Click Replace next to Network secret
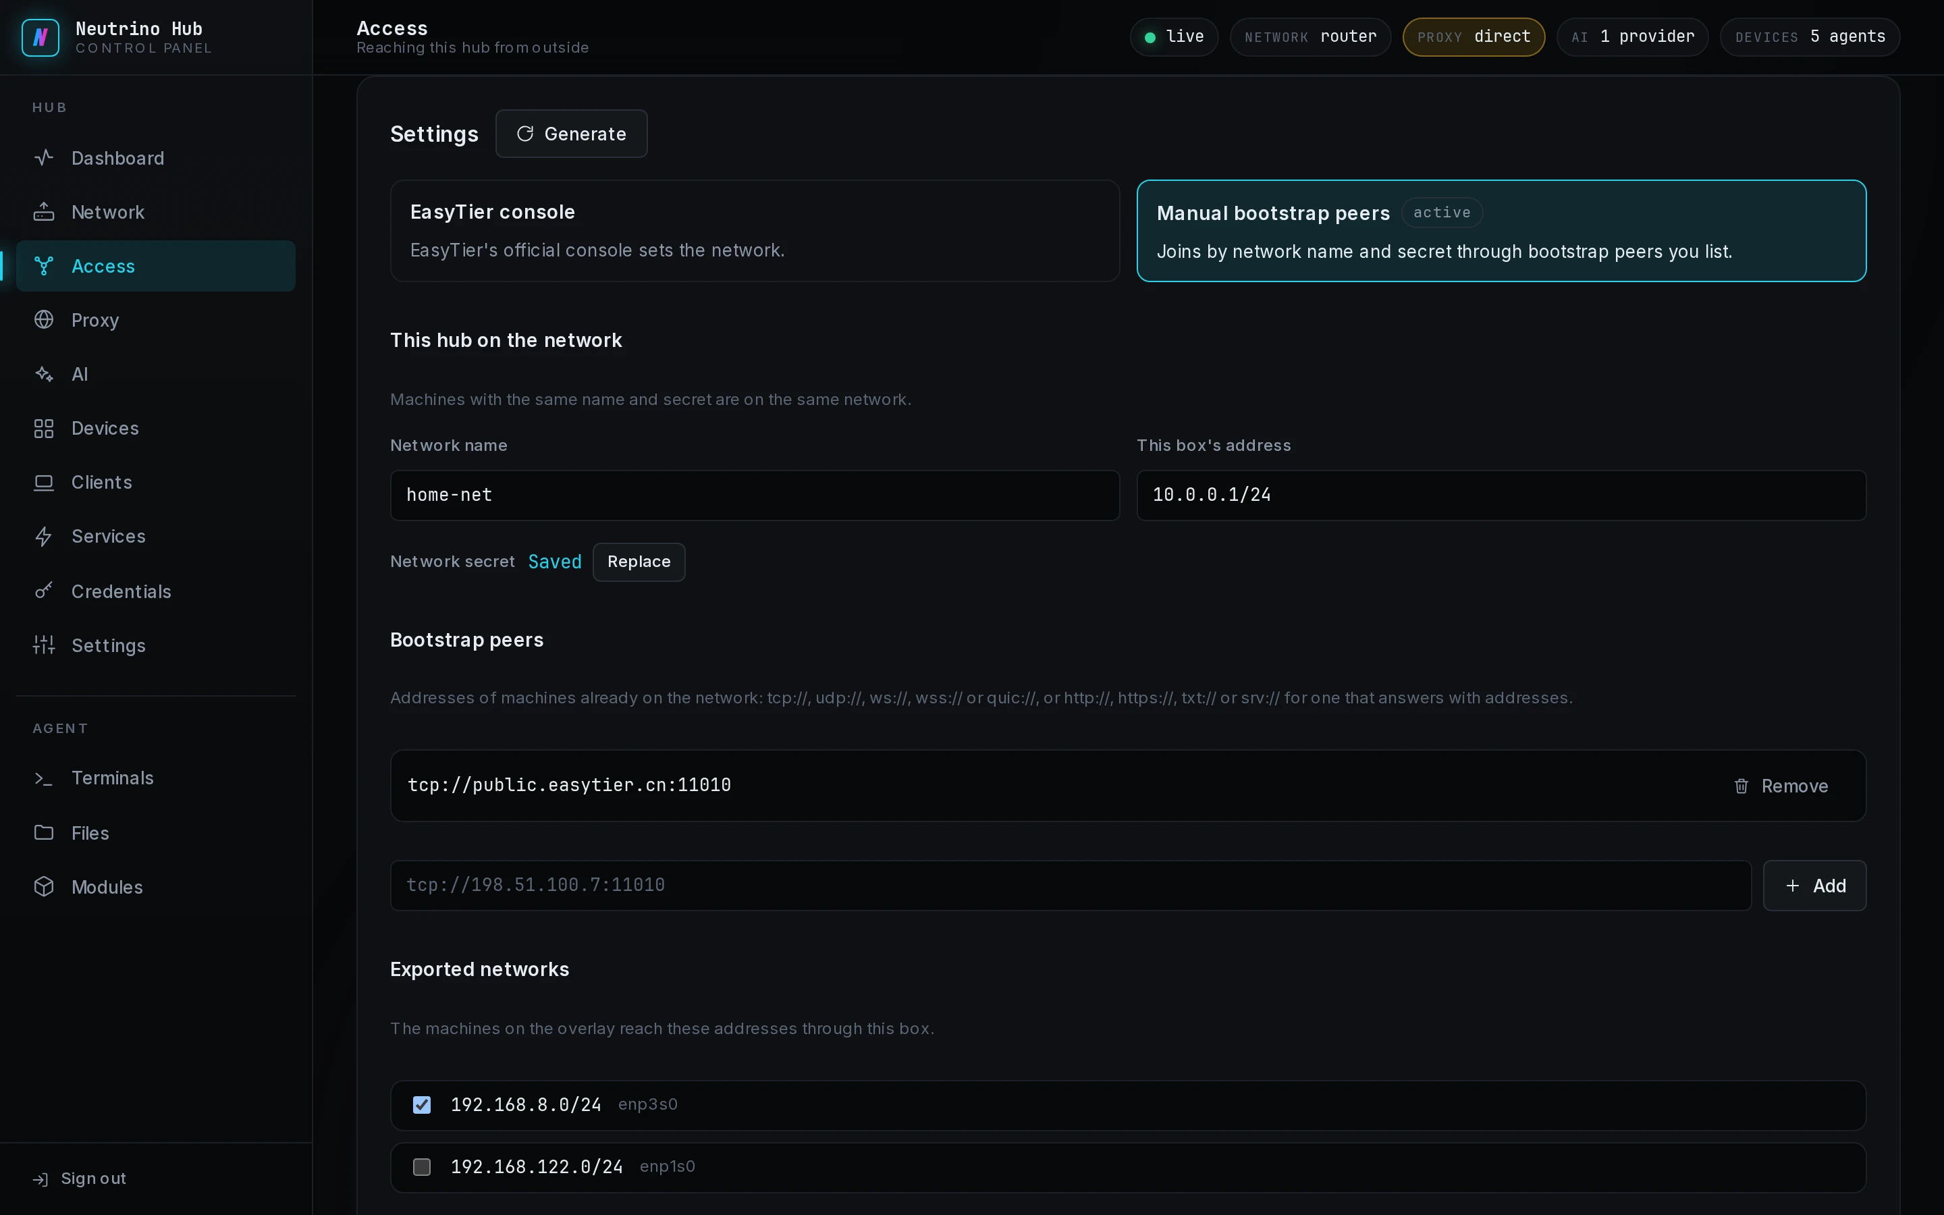Viewport: 1944px width, 1215px height. click(x=639, y=562)
